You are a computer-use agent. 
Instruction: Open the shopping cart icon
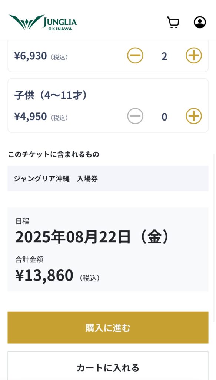pos(173,22)
